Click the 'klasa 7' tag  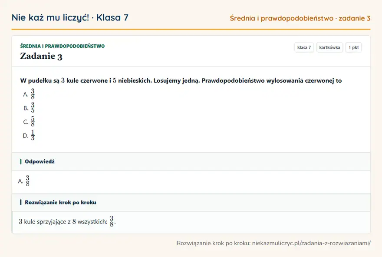304,47
